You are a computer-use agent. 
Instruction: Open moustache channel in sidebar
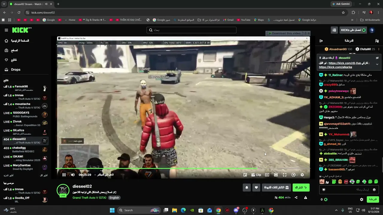25,106
